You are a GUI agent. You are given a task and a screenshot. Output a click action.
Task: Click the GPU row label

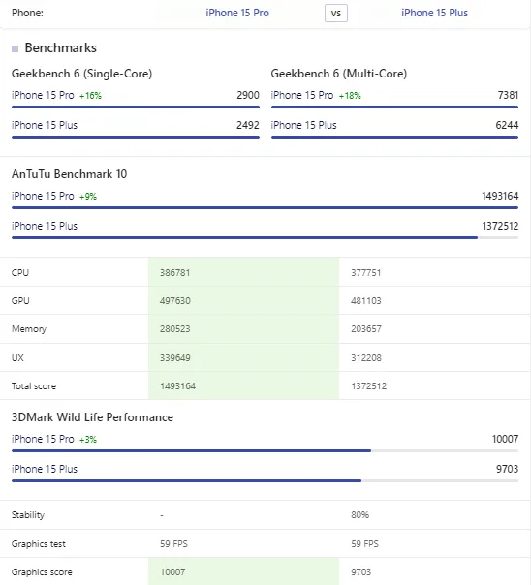click(20, 300)
